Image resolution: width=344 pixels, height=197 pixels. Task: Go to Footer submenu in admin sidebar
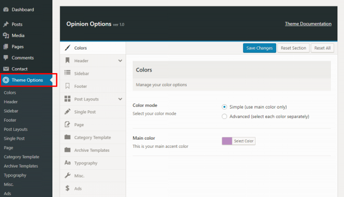point(10,120)
